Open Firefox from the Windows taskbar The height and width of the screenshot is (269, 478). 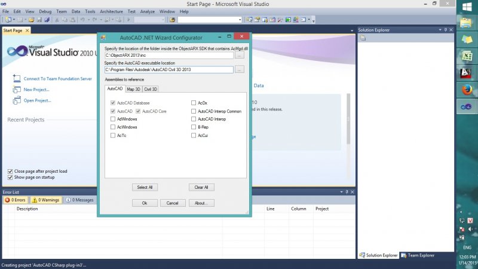pos(467,90)
